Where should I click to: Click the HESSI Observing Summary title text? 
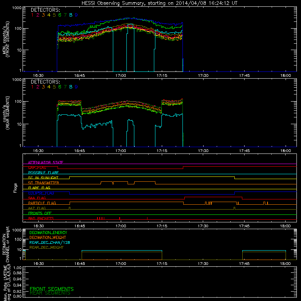[160, 3]
